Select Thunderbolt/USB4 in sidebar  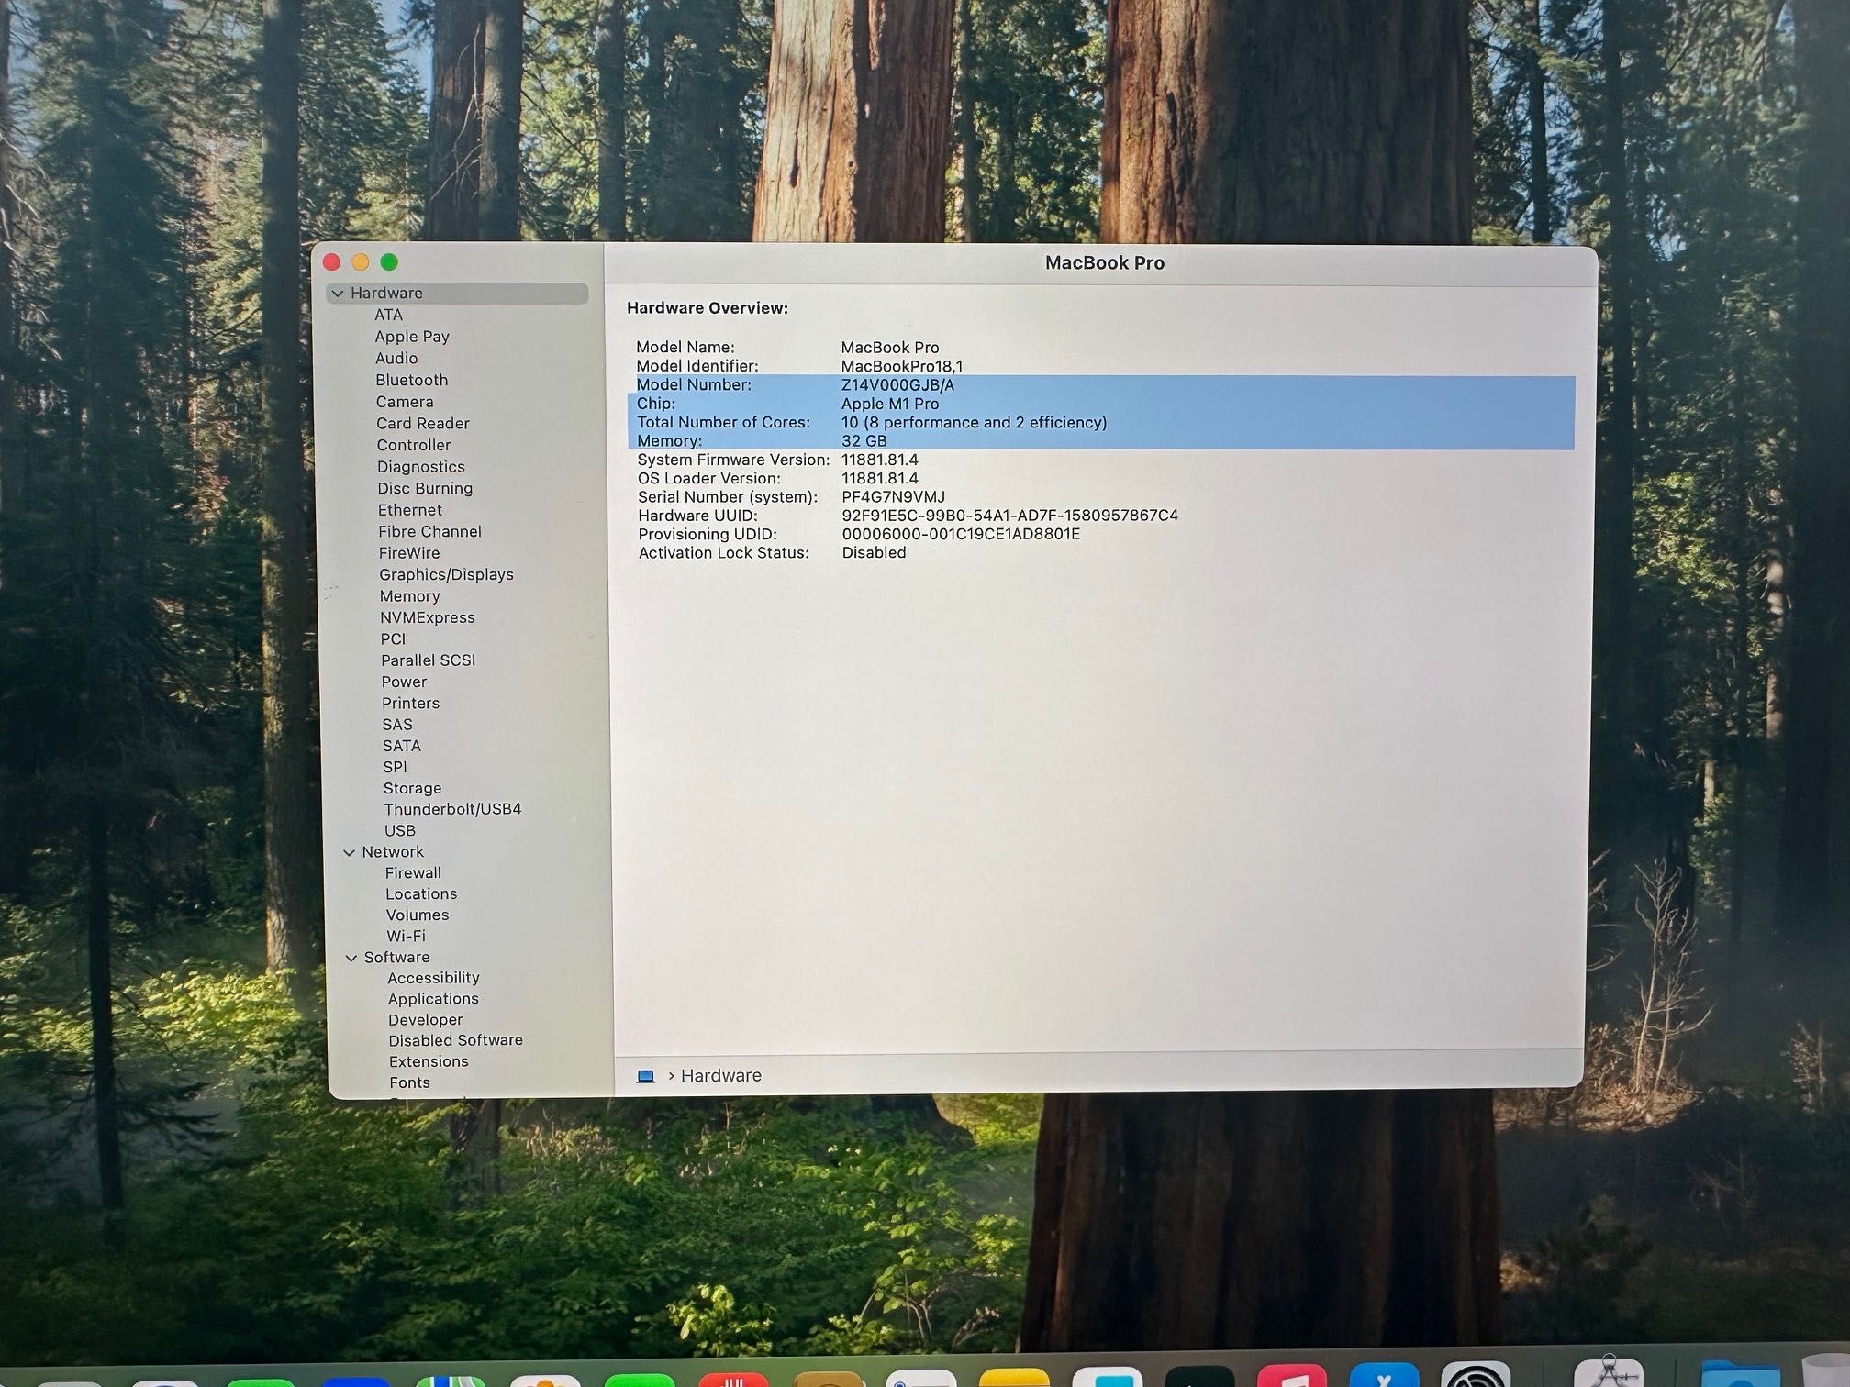[x=452, y=810]
